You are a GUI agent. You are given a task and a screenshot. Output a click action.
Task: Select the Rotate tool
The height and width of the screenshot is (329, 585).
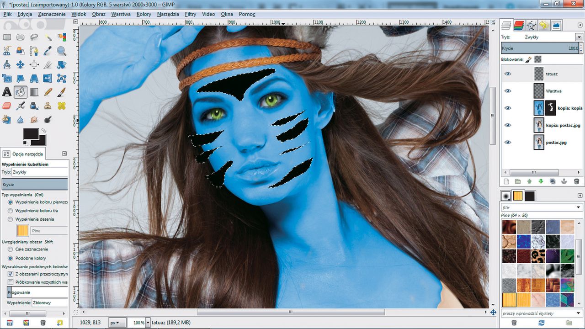[x=62, y=65]
